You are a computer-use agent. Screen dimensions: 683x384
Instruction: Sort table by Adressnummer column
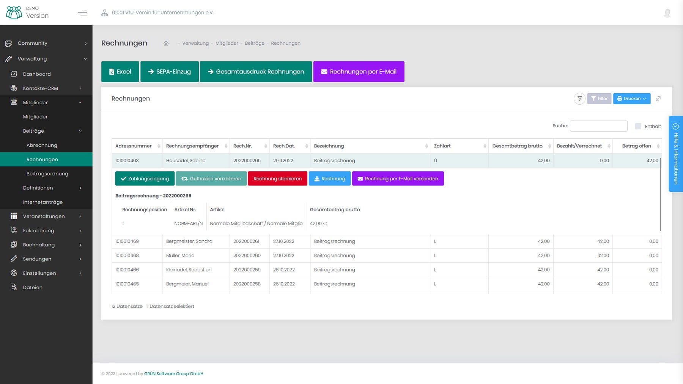coord(134,146)
